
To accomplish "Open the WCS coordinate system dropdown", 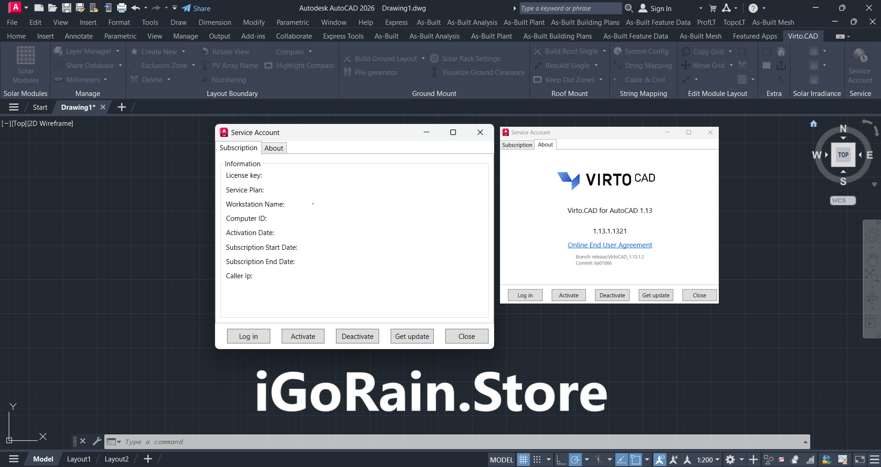I will pos(842,200).
